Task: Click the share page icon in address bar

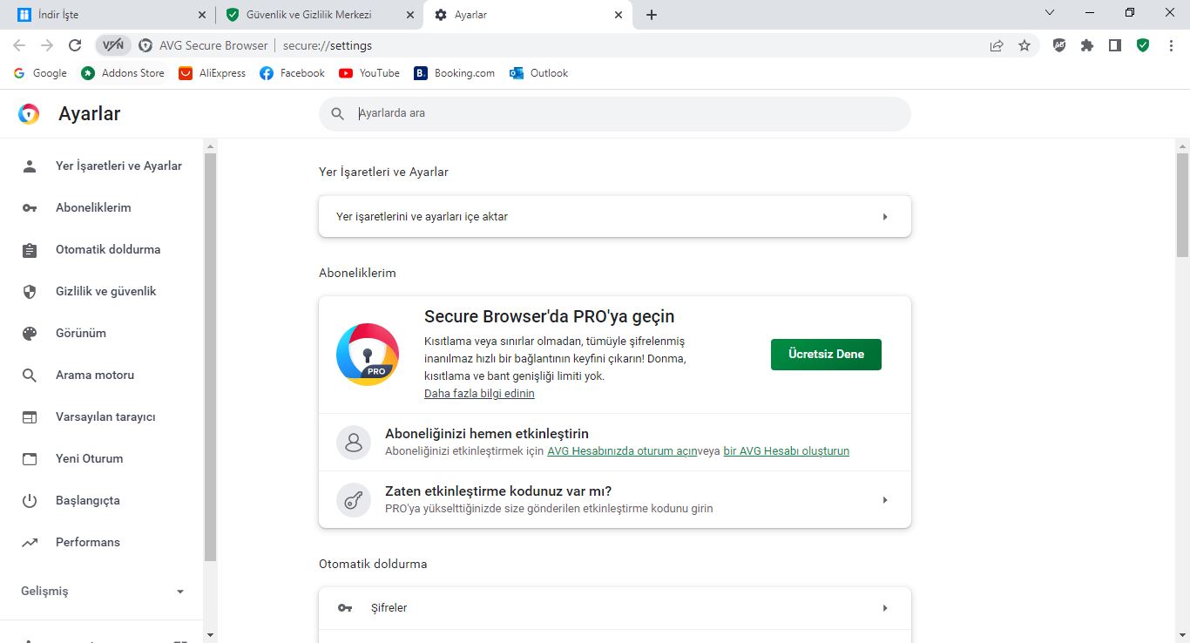Action: coord(997,45)
